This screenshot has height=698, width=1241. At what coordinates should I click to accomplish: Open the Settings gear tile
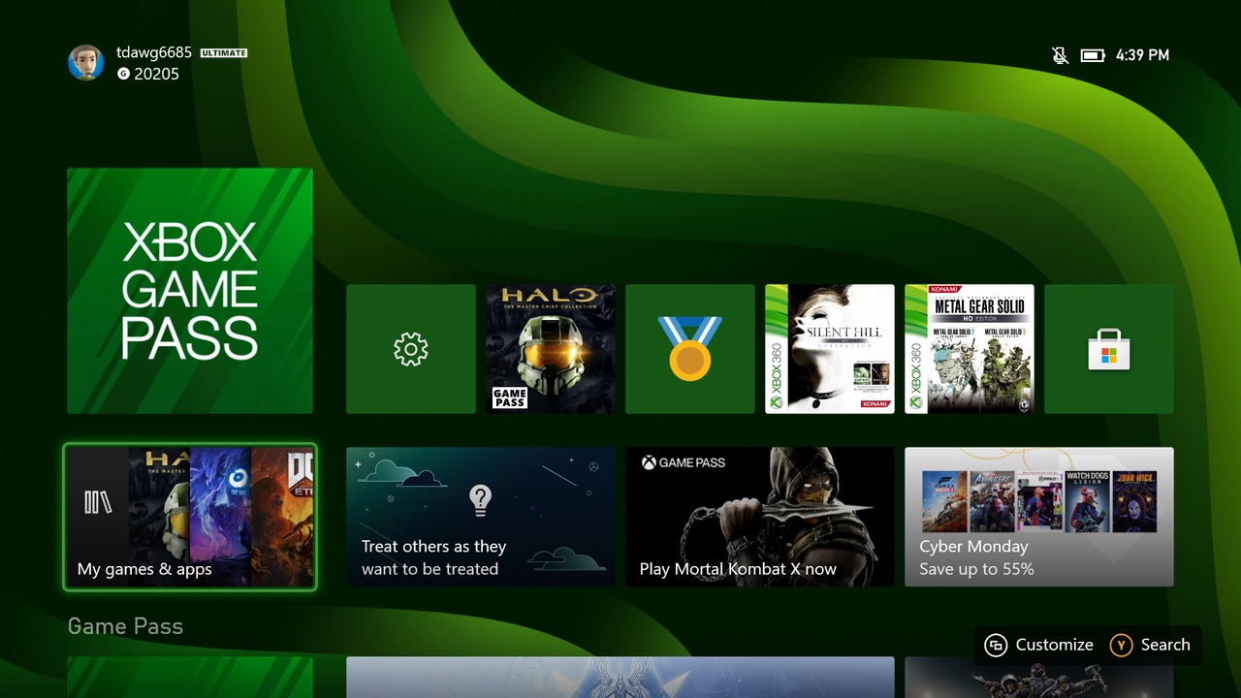coord(411,349)
